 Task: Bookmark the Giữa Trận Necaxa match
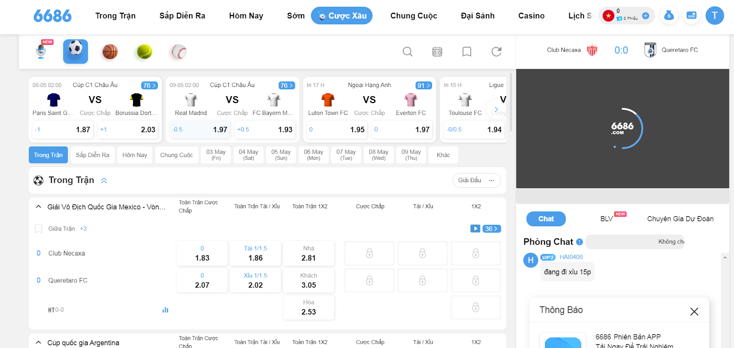(39, 228)
